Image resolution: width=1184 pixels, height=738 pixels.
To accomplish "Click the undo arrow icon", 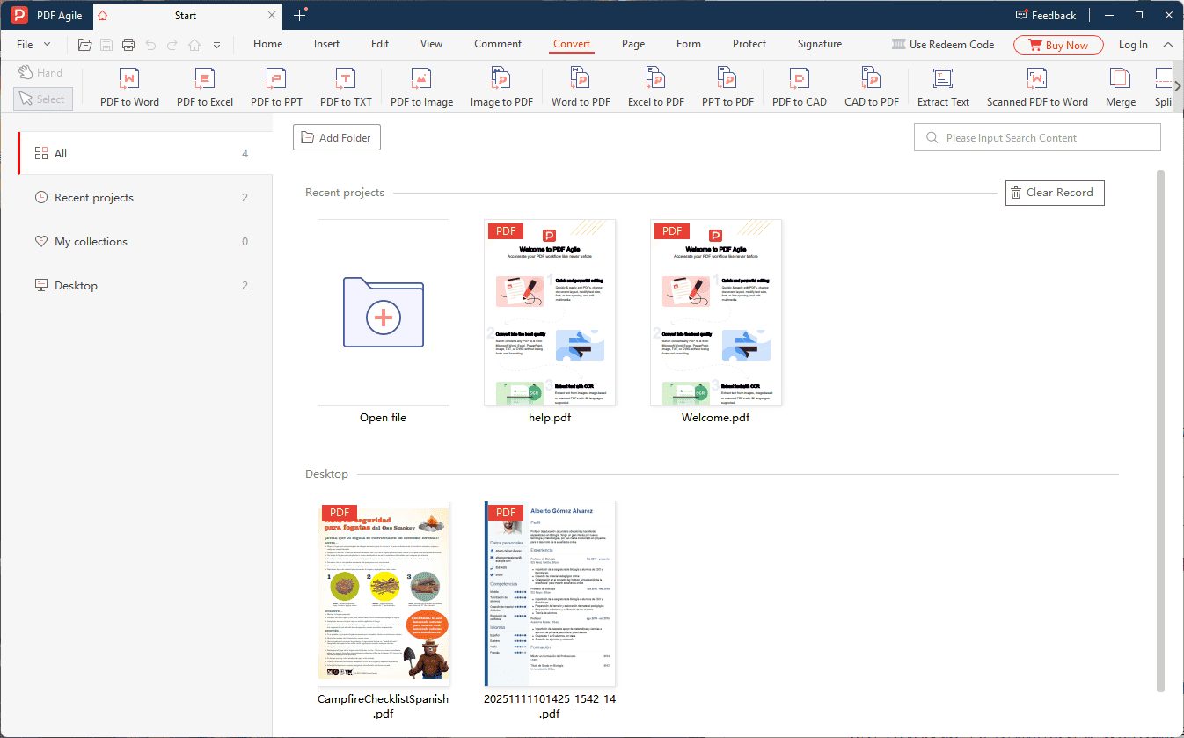I will [150, 45].
